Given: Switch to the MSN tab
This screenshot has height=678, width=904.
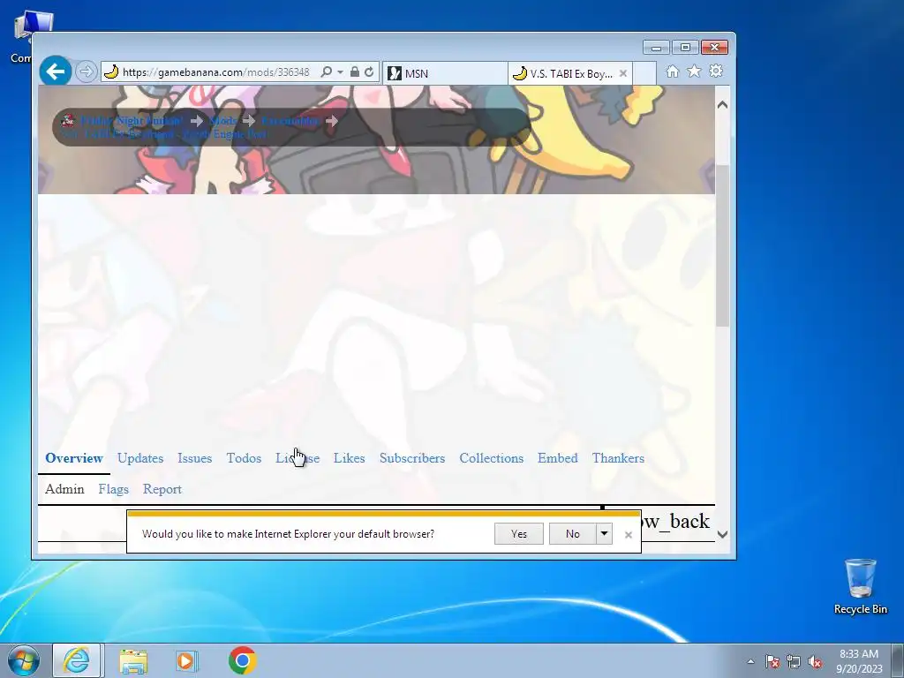Looking at the screenshot, I should (445, 73).
